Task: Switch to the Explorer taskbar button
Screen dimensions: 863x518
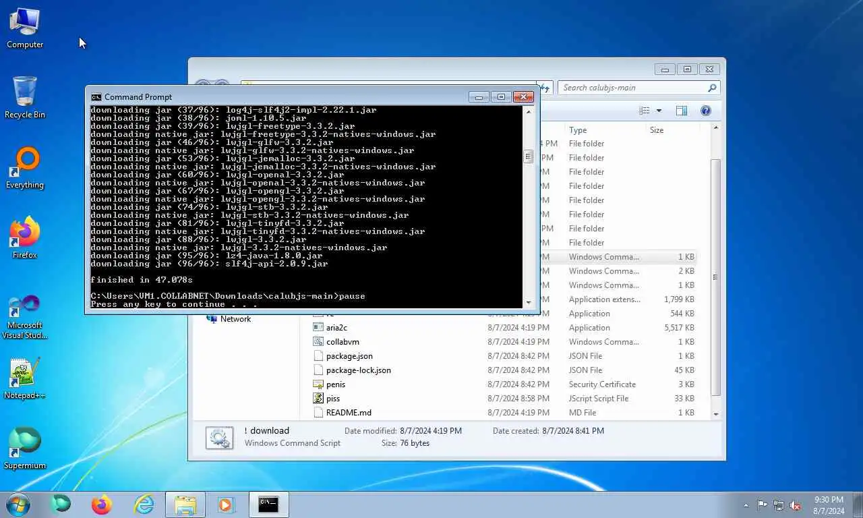Action: click(185, 505)
